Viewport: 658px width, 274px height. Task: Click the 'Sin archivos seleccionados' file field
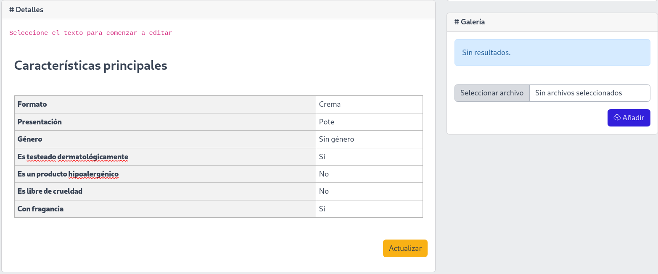[589, 93]
